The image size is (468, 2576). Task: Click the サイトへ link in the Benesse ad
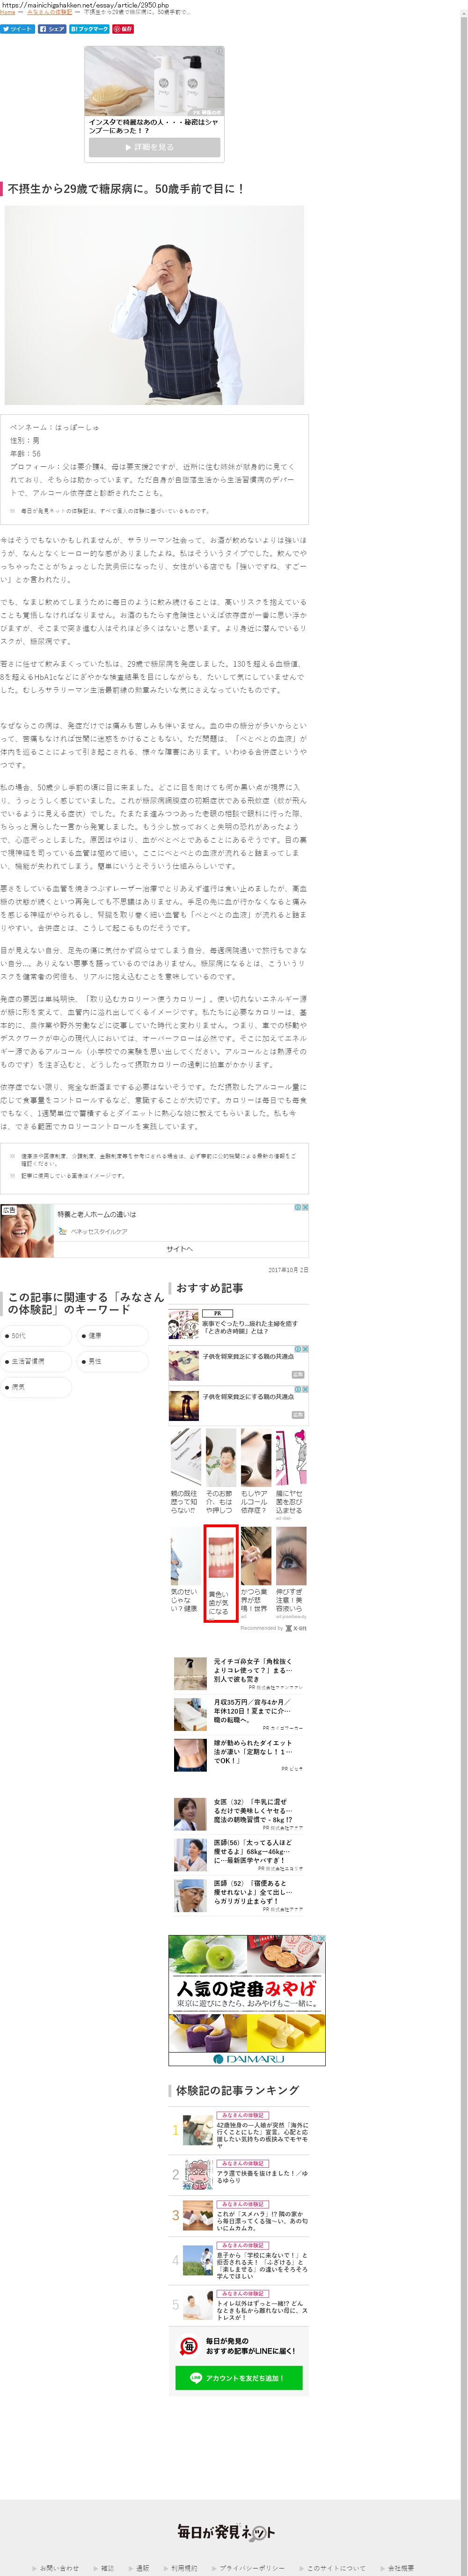(180, 1249)
